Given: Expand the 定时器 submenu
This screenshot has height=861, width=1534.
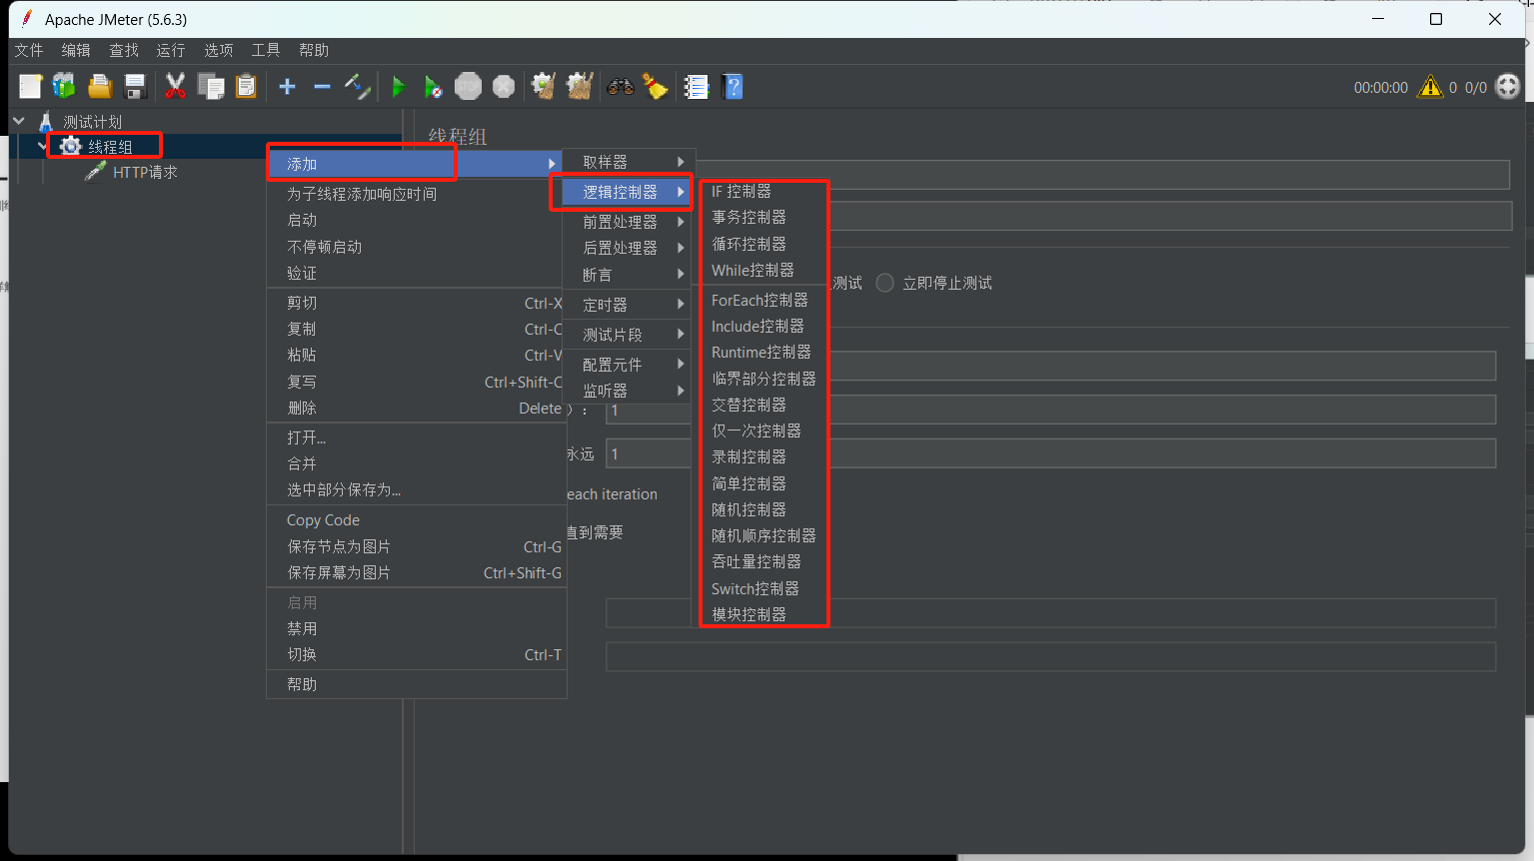Looking at the screenshot, I should click(627, 305).
